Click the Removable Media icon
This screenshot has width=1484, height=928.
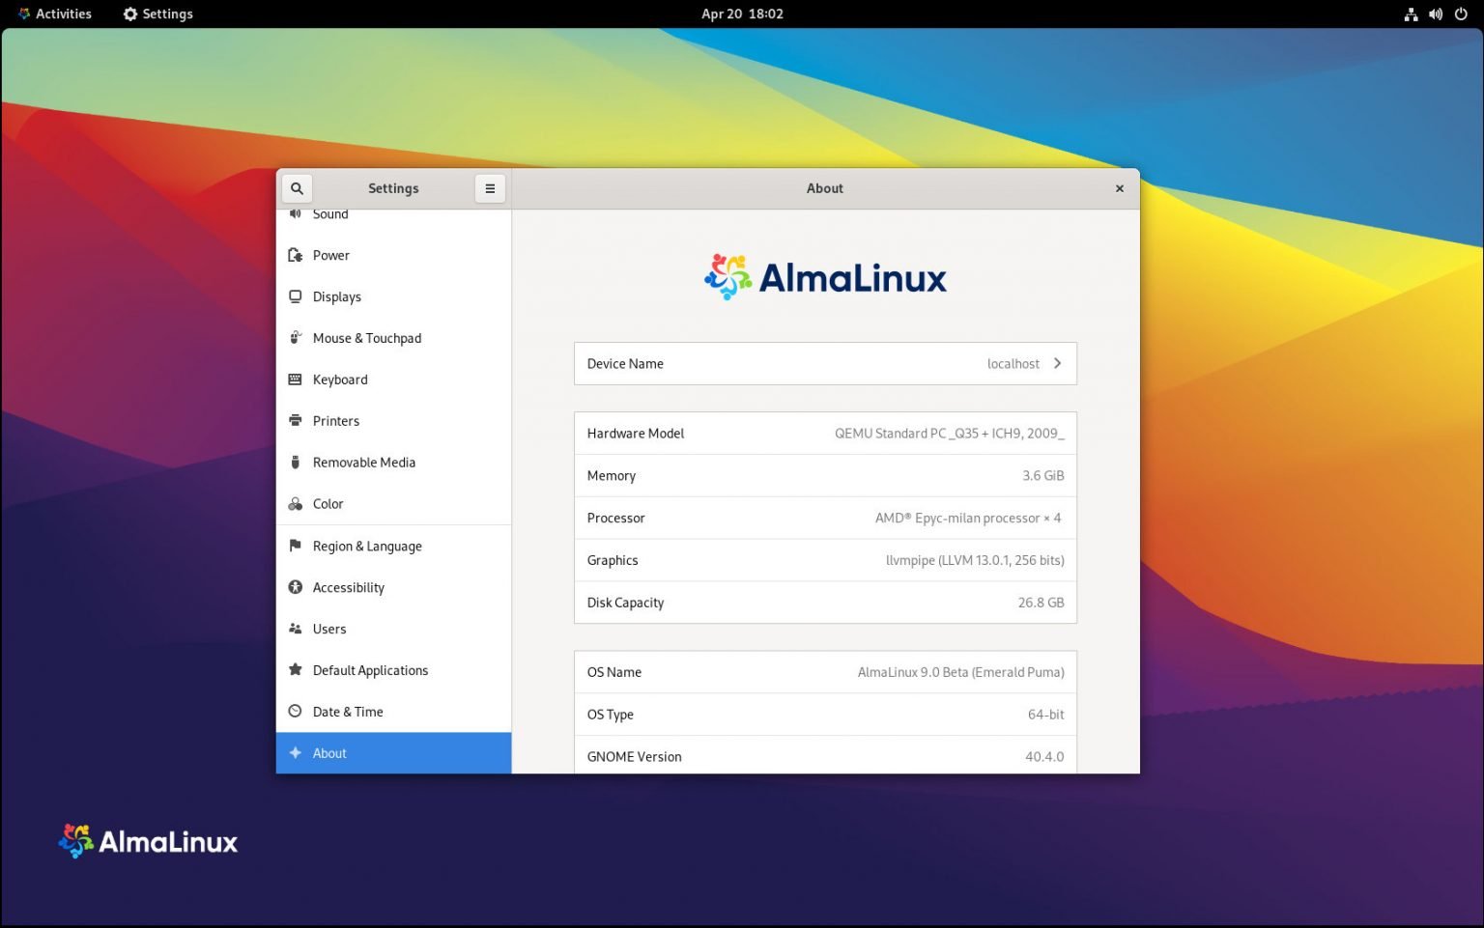[x=296, y=462]
